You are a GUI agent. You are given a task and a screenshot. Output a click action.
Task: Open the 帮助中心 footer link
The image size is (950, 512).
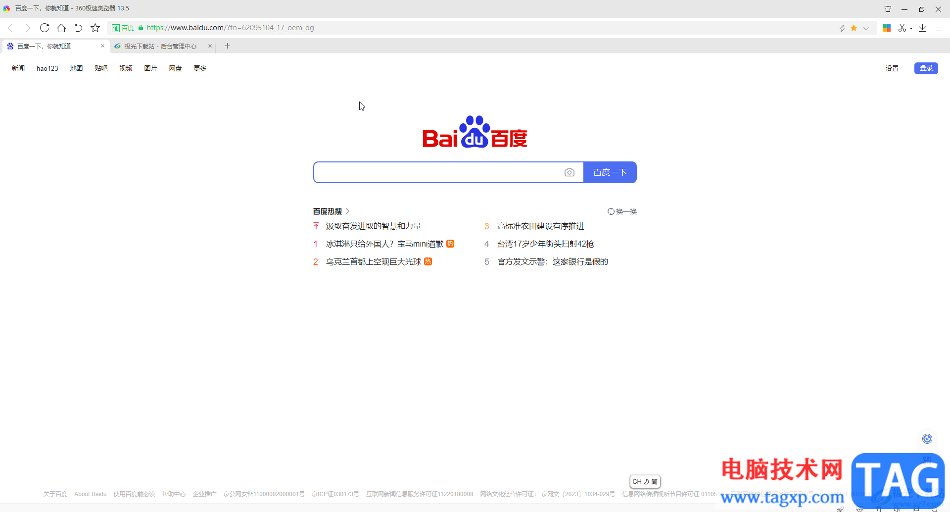coord(174,494)
